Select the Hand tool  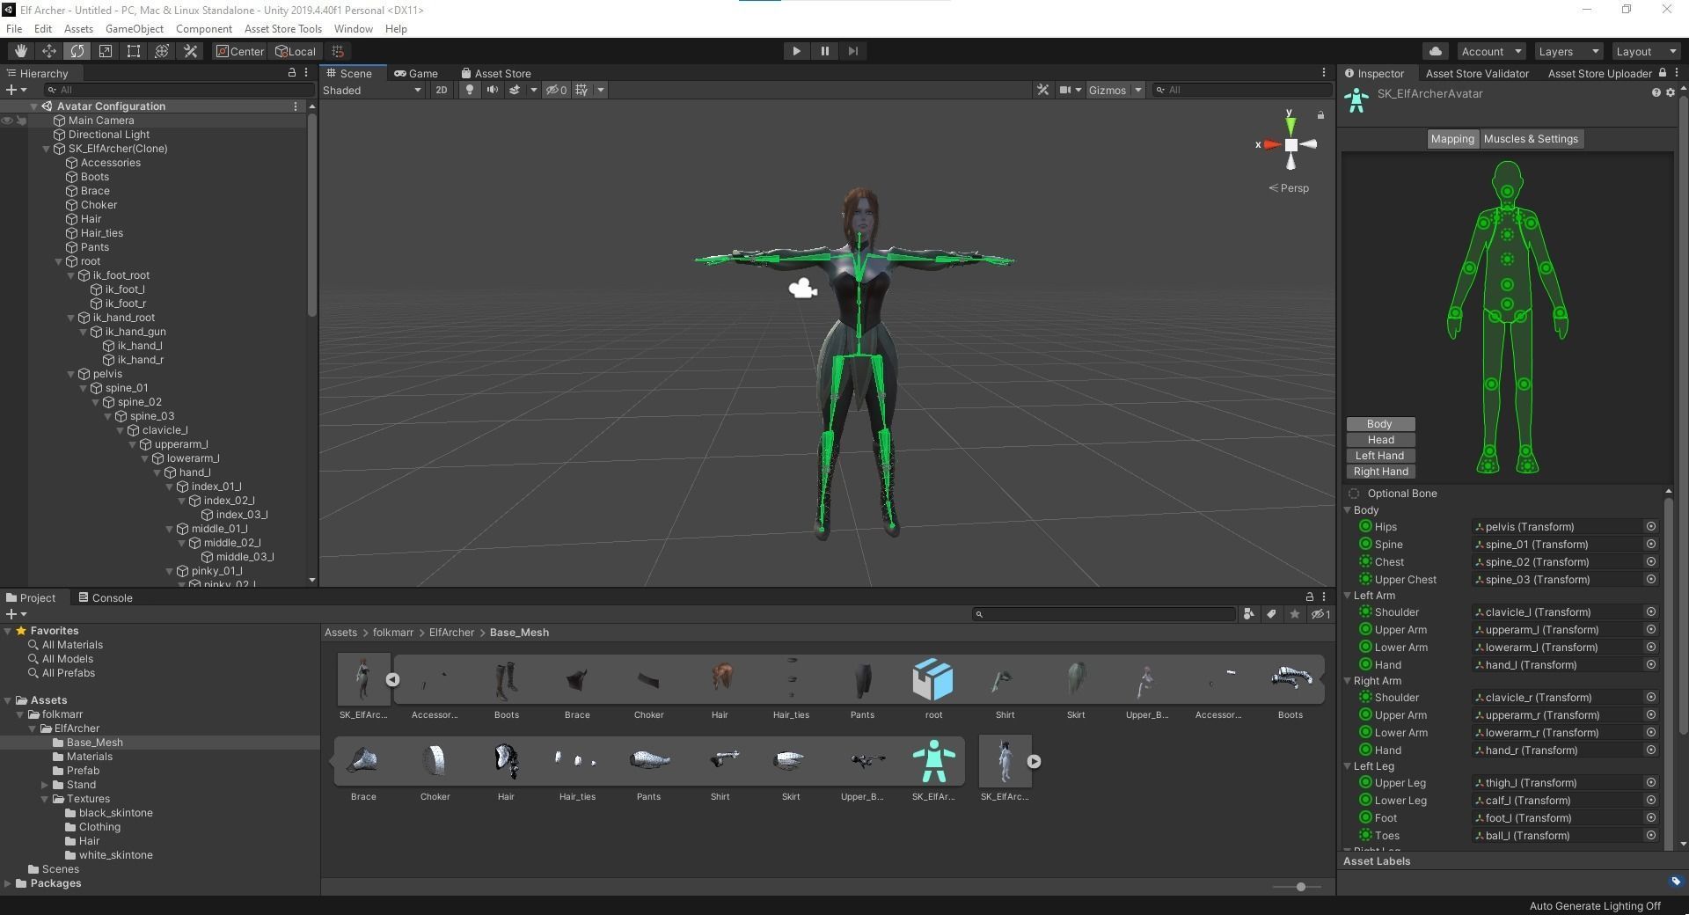click(20, 51)
